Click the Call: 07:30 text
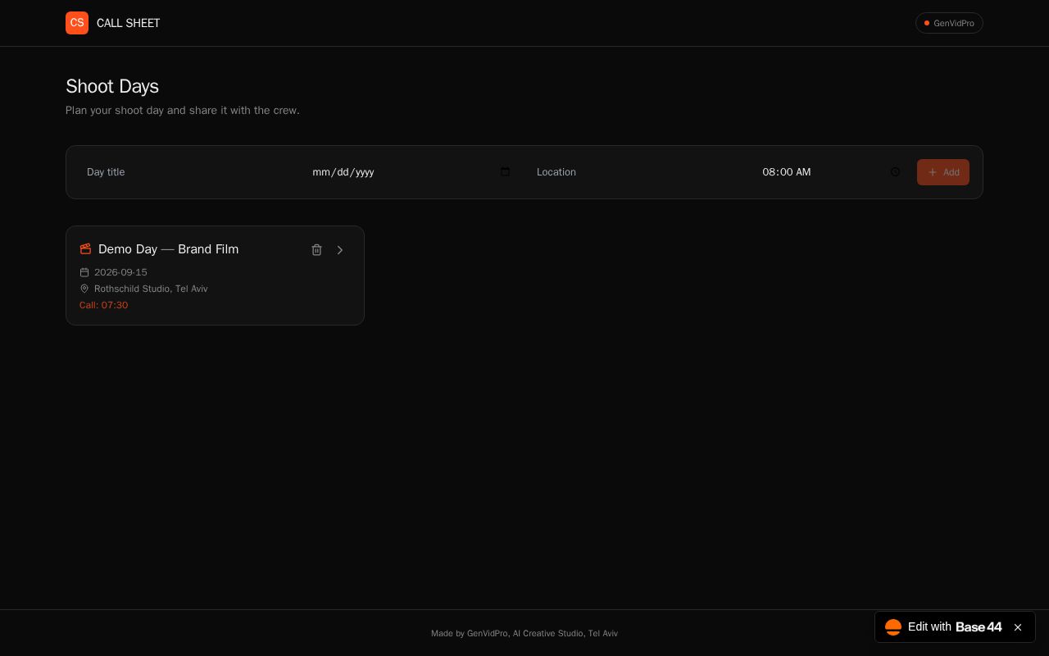 [x=103, y=305]
